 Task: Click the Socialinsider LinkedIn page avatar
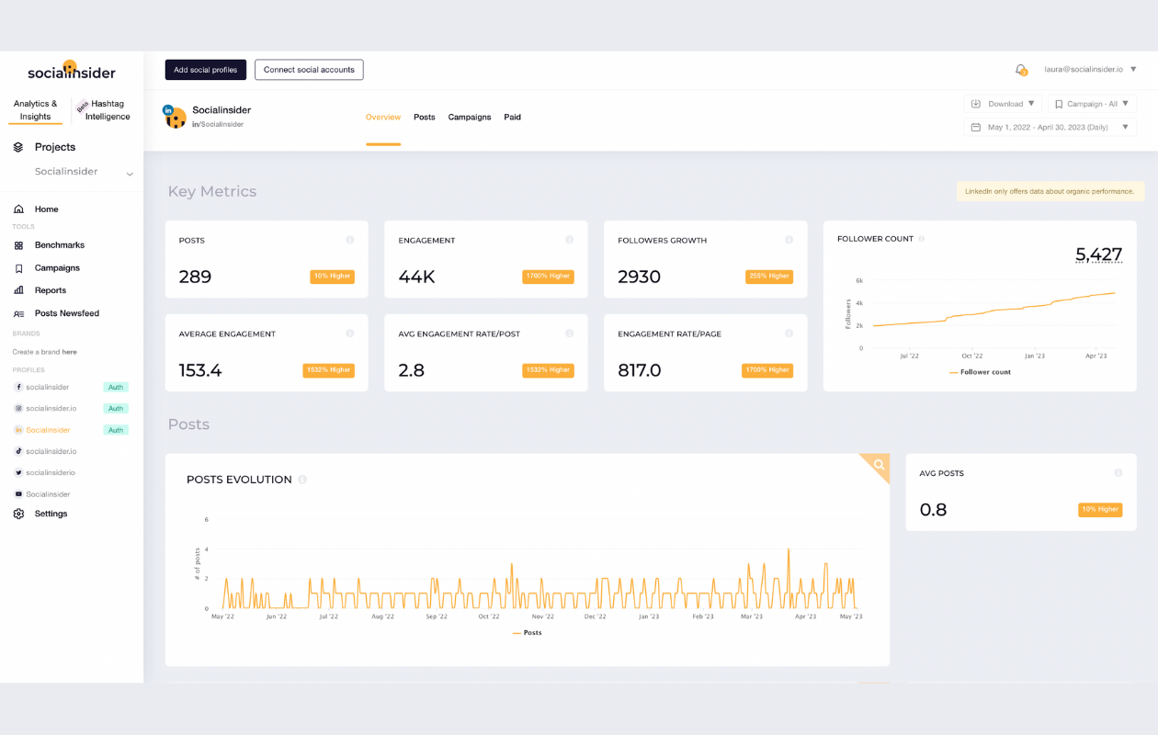pyautogui.click(x=175, y=116)
